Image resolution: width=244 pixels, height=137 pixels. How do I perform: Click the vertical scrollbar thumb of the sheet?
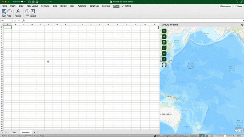[159, 27]
